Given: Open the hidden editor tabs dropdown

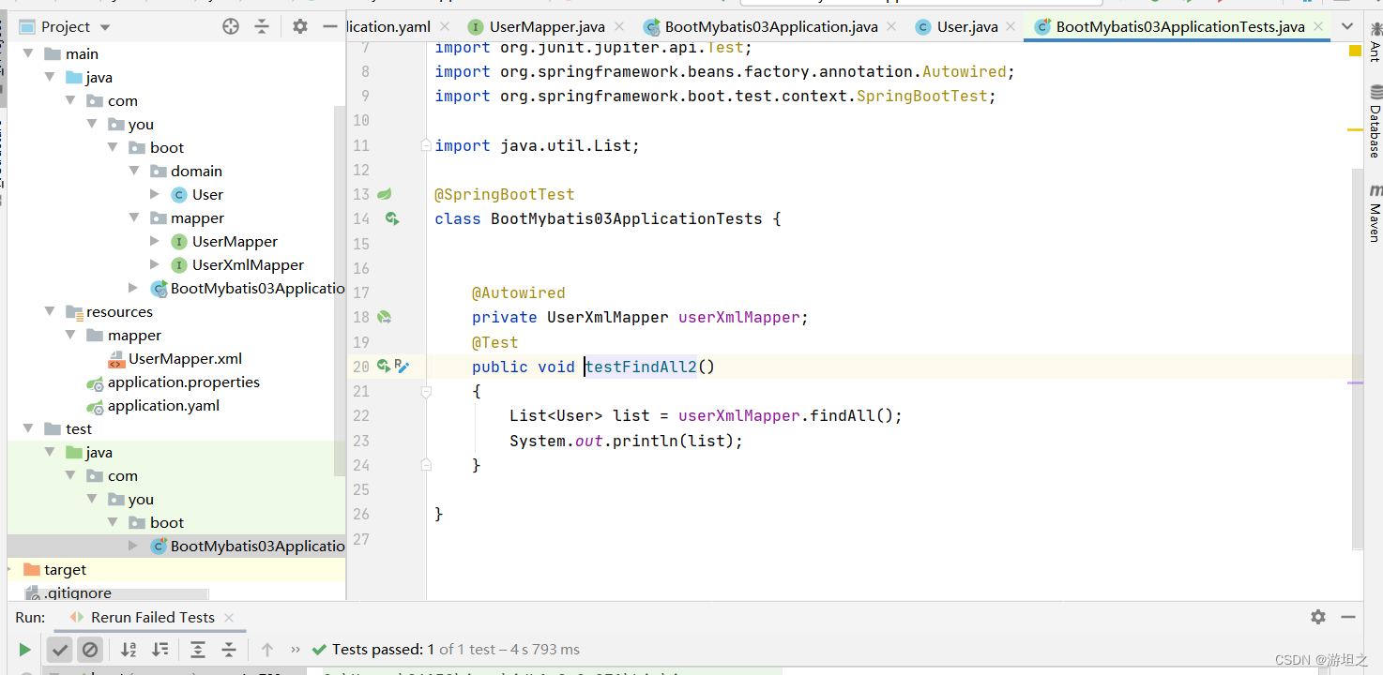Looking at the screenshot, I should 1347,27.
